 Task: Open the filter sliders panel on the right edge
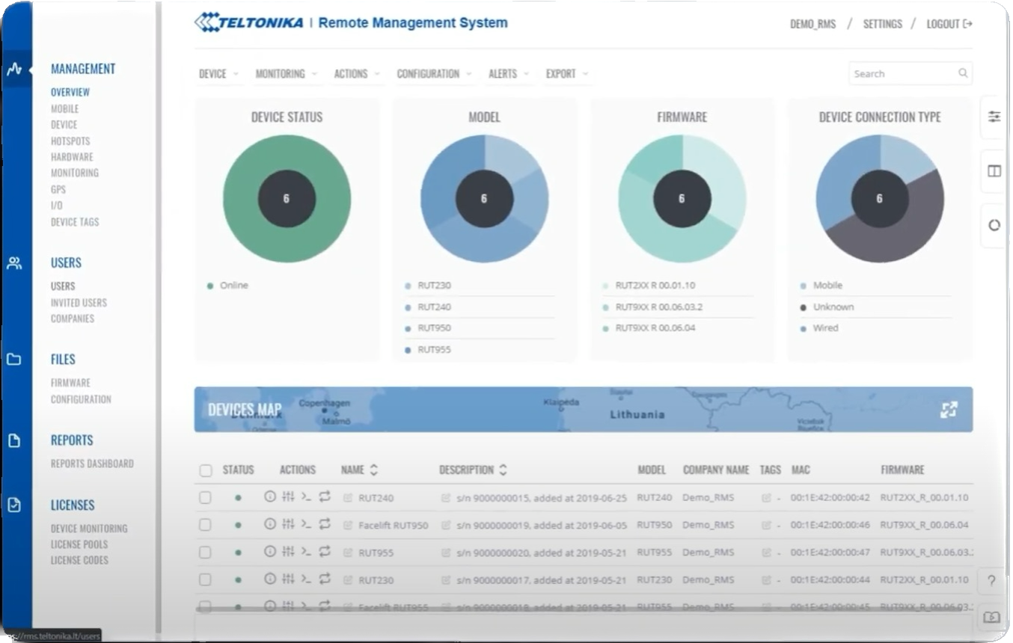(x=994, y=117)
